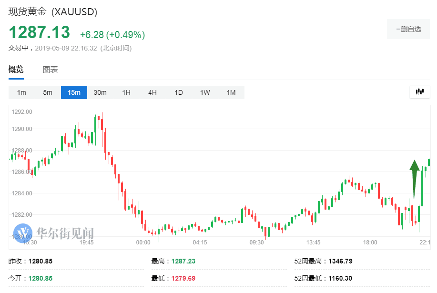Pick the 1W weekly view
The height and width of the screenshot is (293, 437).
point(205,92)
